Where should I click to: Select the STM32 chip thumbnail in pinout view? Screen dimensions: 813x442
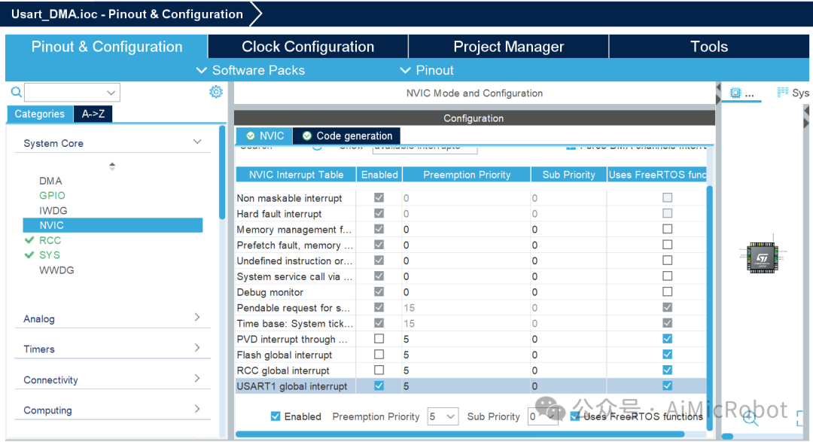[762, 258]
